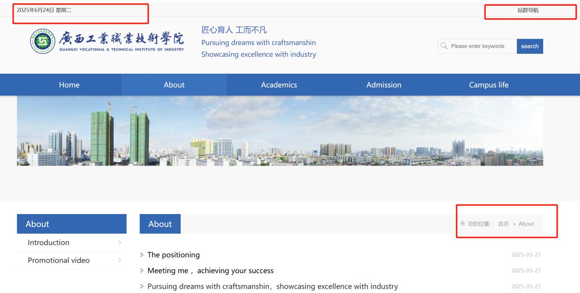This screenshot has height=293, width=580.
Task: Click the college emblem logo icon
Action: 43,41
